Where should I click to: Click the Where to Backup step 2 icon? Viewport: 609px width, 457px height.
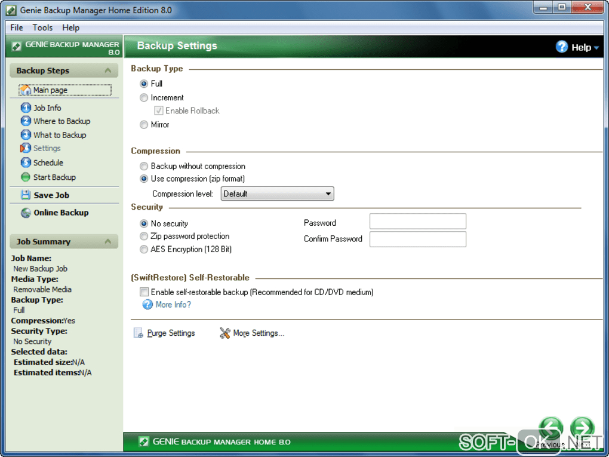pos(26,121)
